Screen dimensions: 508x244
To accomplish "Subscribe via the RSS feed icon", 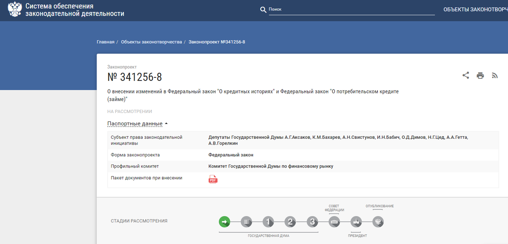I will 494,75.
